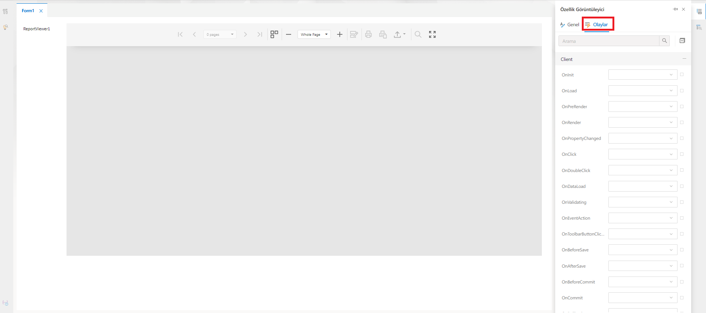Toggle the small square next to OnClick

[x=682, y=154]
